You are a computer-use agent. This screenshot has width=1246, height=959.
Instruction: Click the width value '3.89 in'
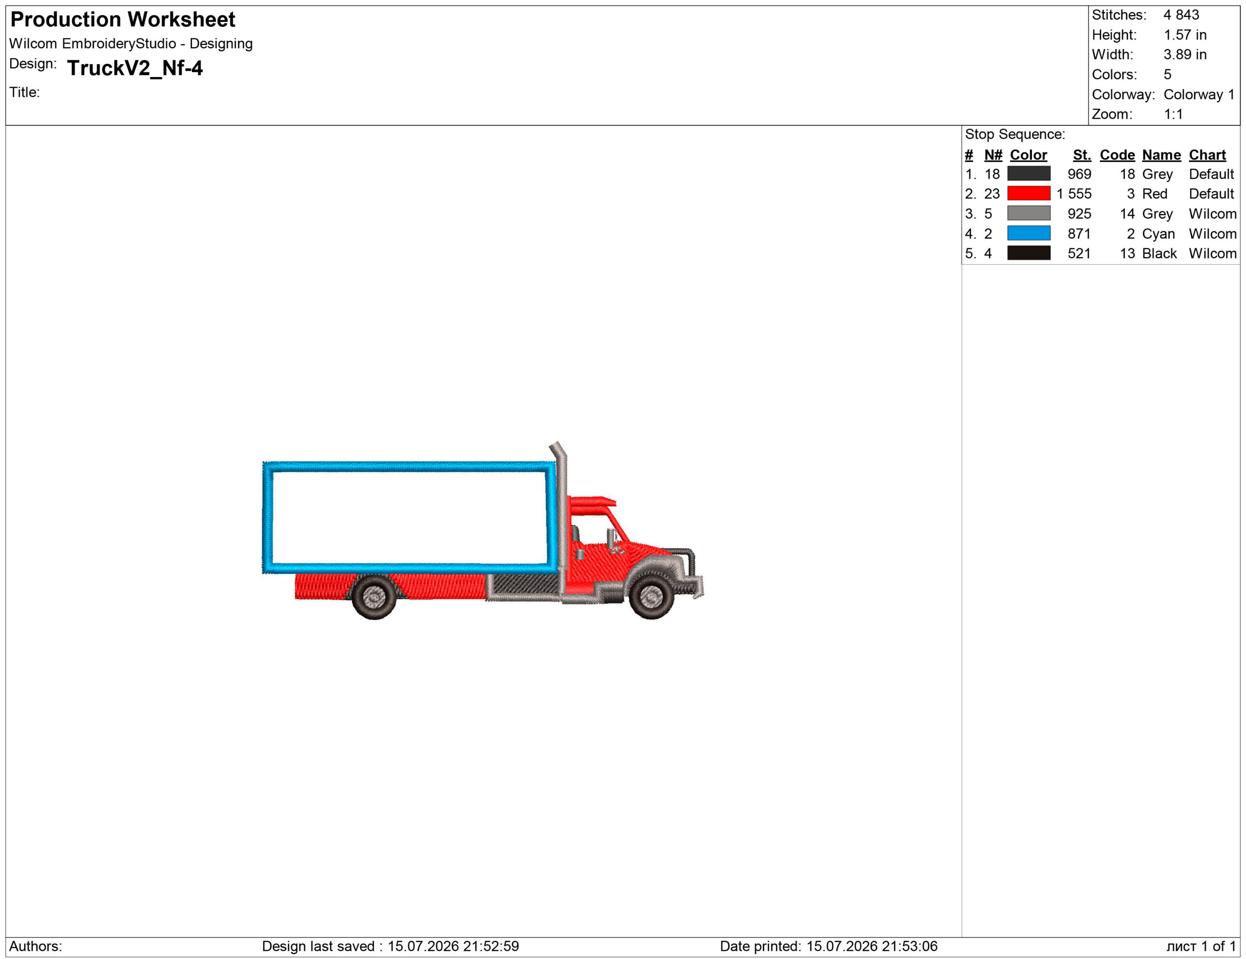(1186, 55)
